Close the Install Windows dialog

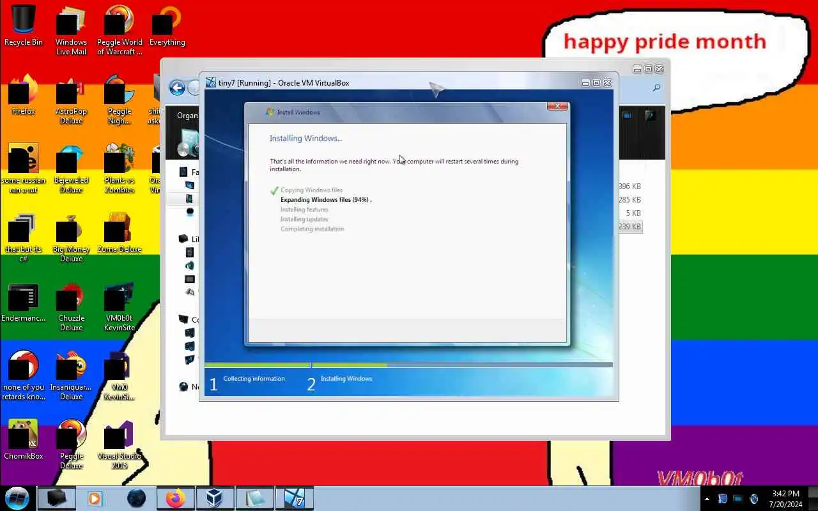pos(557,106)
